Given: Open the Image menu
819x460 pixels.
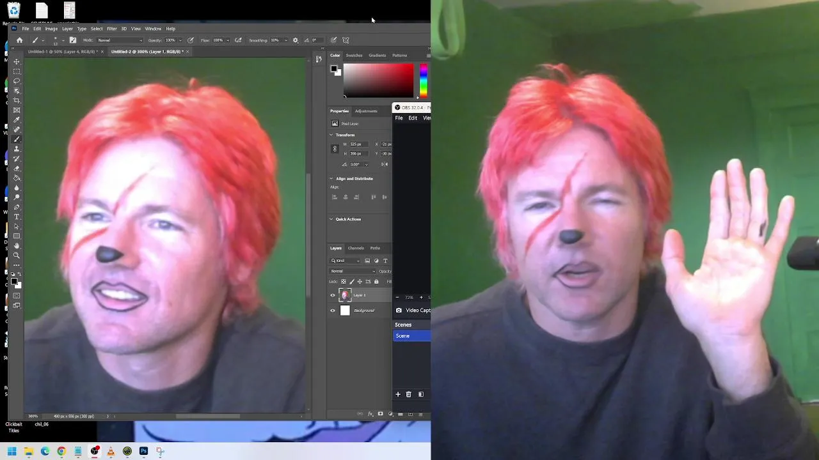Looking at the screenshot, I should point(51,29).
